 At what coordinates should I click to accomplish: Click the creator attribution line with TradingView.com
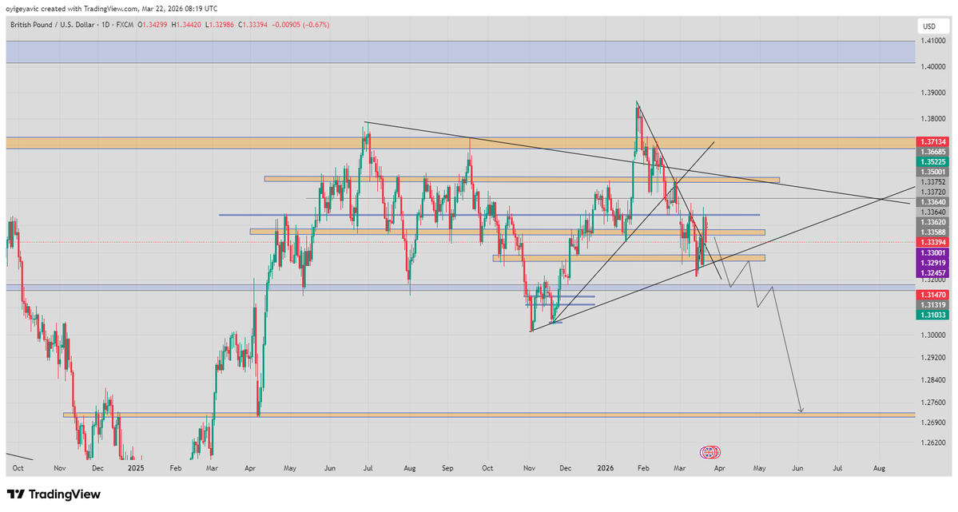tap(112, 9)
